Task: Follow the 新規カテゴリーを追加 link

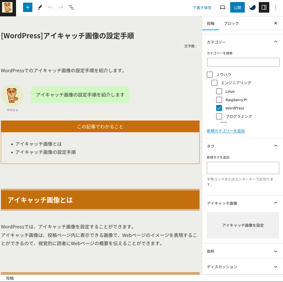Action: click(x=226, y=131)
